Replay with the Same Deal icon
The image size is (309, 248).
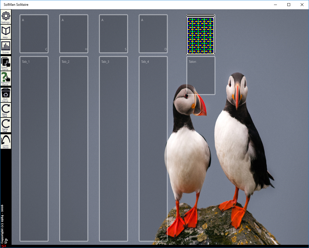tap(5, 125)
